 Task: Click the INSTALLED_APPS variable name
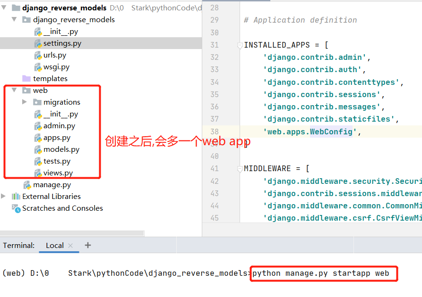[276, 45]
